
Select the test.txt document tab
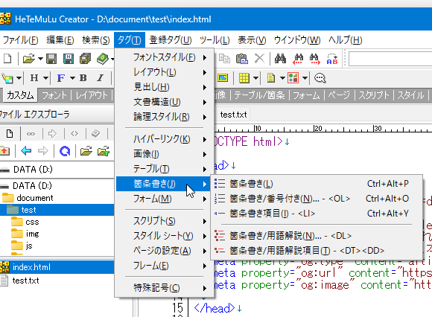click(x=233, y=115)
